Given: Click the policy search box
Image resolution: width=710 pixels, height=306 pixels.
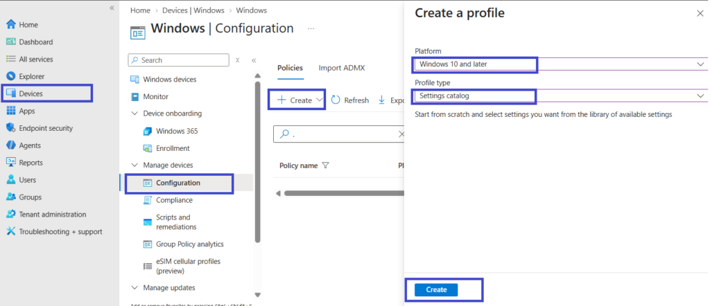Looking at the screenshot, I should pos(340,134).
